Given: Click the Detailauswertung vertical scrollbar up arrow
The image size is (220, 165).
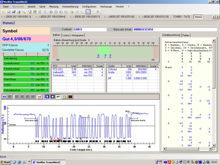Looking at the screenshot, I should pyautogui.click(x=214, y=41).
